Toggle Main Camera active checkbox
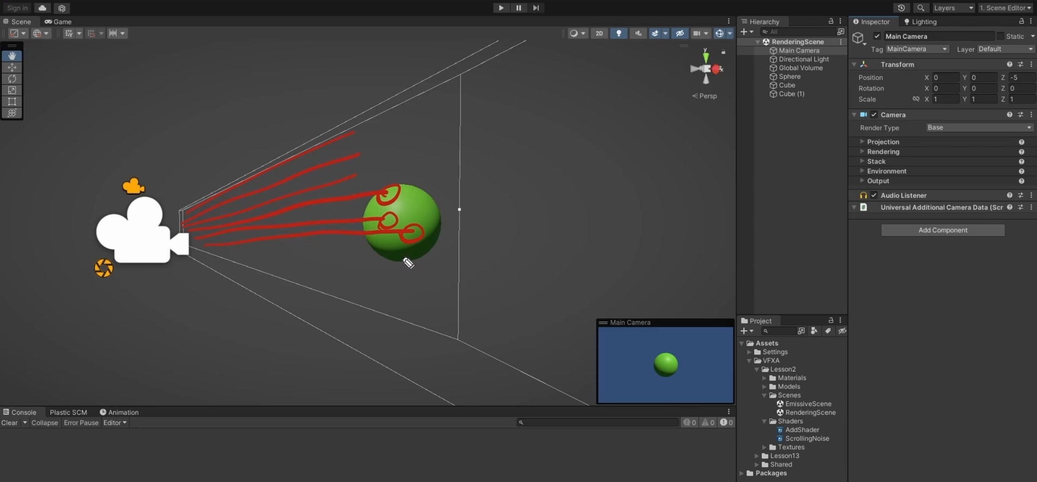 point(877,36)
